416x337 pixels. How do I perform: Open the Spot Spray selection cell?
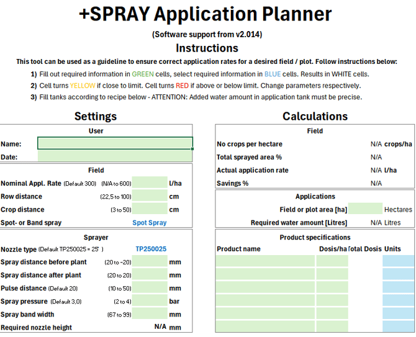point(150,223)
